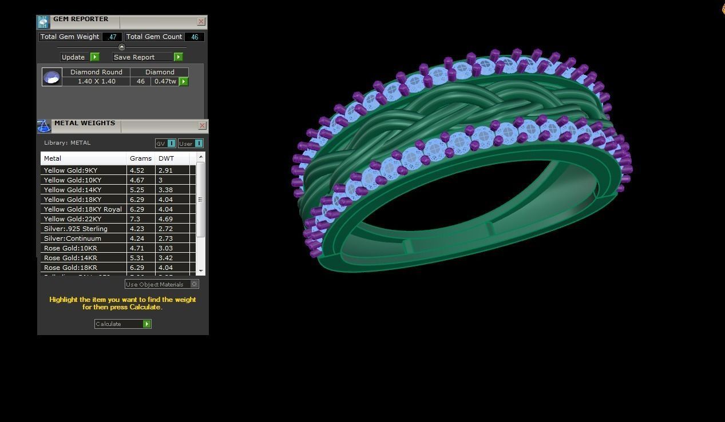Screen dimensions: 725x422
Task: Select Yellow Gold:14KY row
Action: [x=84, y=190]
